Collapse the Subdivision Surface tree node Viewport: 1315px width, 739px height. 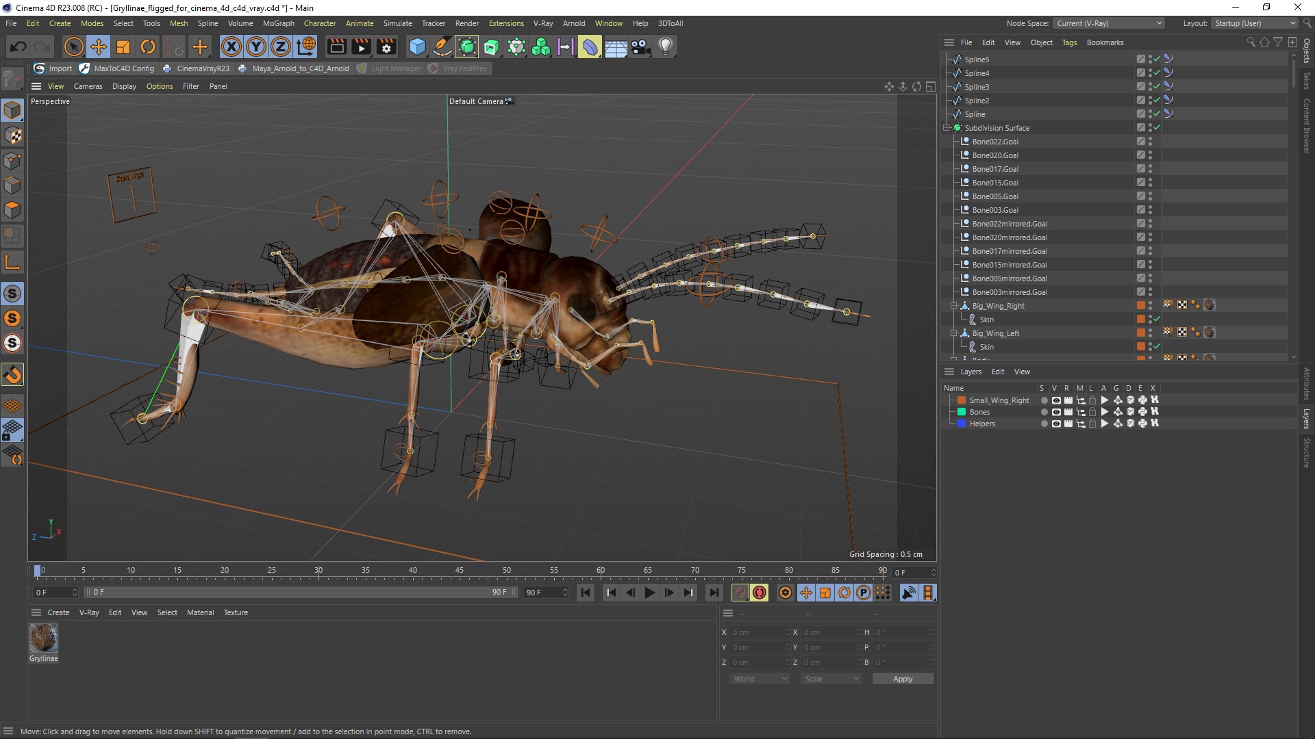[x=947, y=128]
